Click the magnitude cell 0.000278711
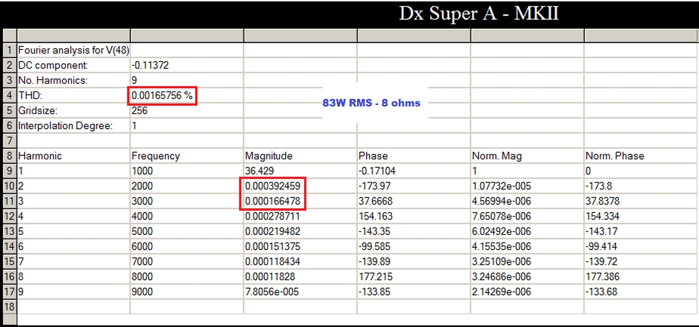Image resolution: width=699 pixels, height=327 pixels. [300, 216]
